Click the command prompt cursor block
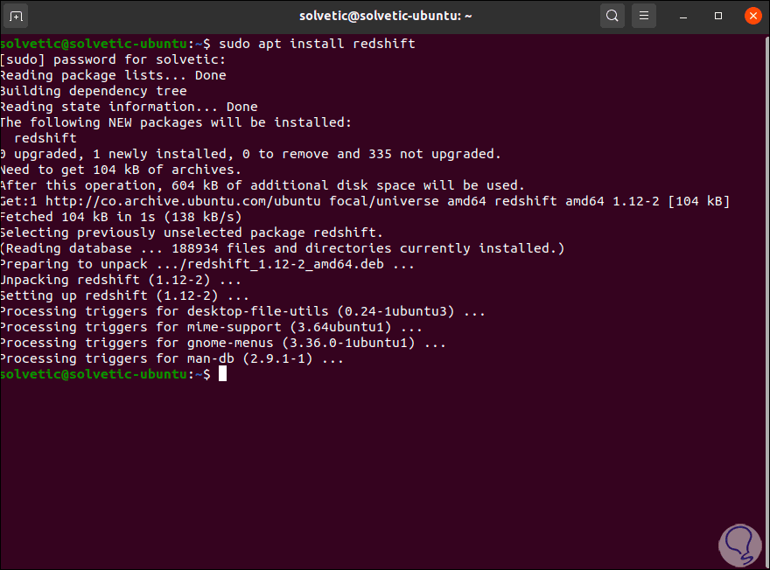 click(222, 374)
